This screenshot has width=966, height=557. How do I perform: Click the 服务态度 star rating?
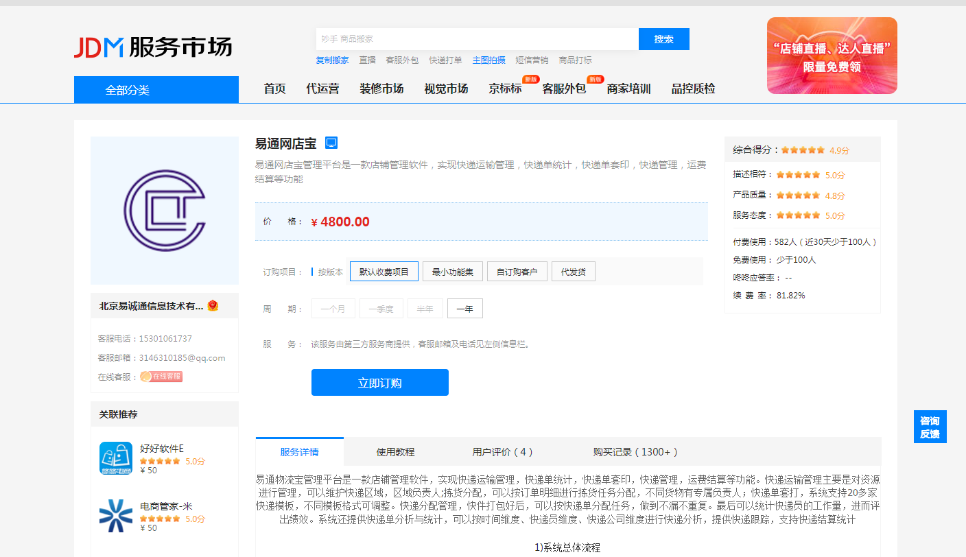click(x=798, y=215)
